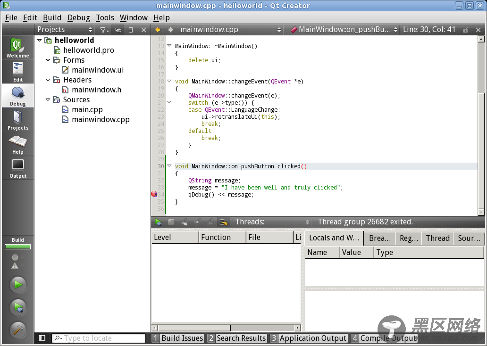Go forward in navigation history
487x346 pixels.
point(170,30)
